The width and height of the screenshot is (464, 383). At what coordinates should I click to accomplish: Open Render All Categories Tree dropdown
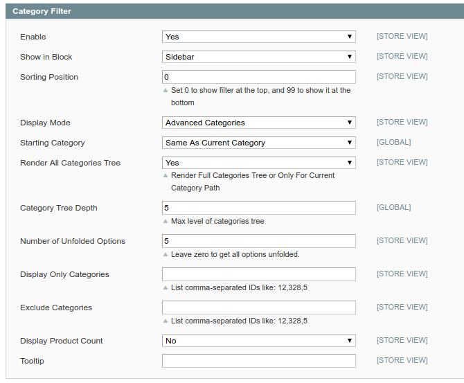(x=258, y=163)
